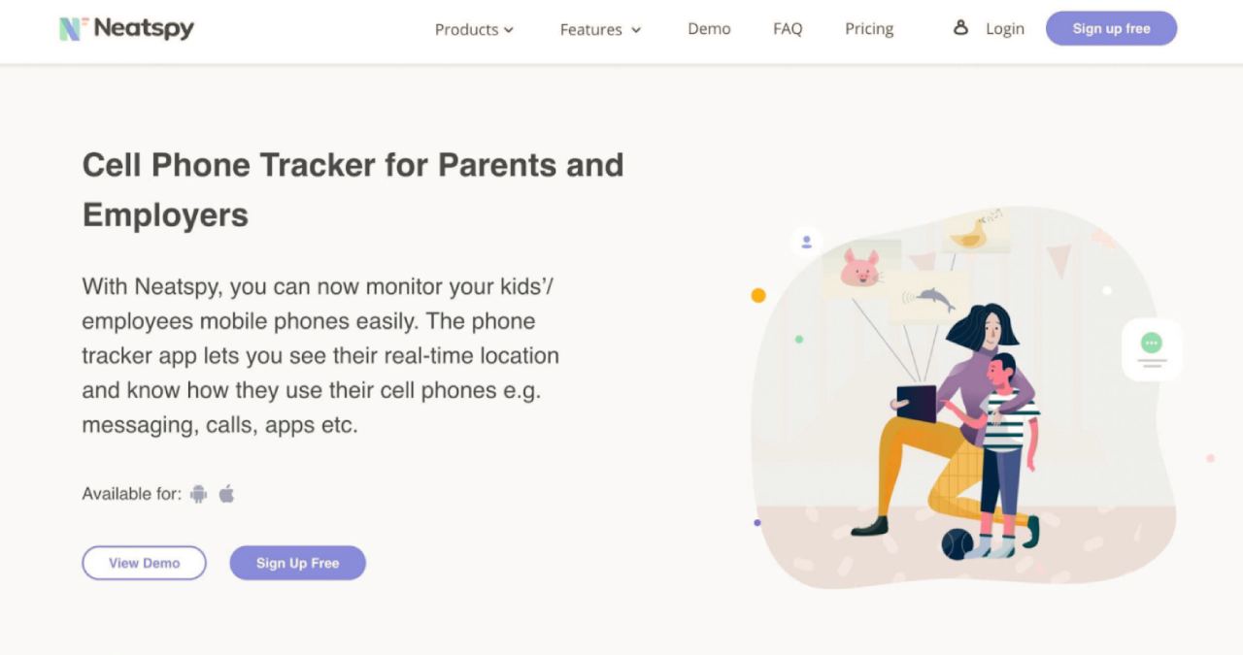Click the user silhouette icon beside Login
This screenshot has width=1243, height=655.
[960, 28]
